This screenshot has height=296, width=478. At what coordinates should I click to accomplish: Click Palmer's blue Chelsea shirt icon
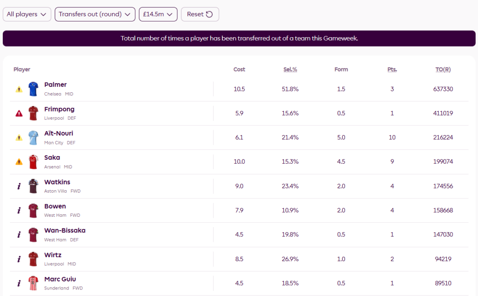(33, 89)
